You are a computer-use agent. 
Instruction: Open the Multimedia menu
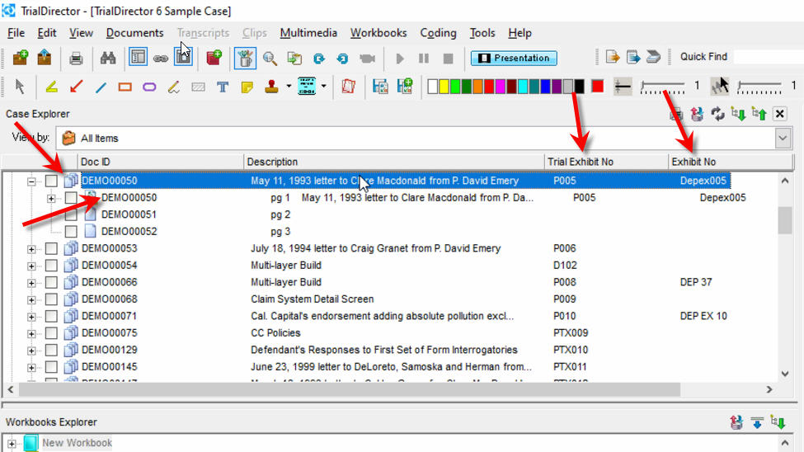pos(308,33)
